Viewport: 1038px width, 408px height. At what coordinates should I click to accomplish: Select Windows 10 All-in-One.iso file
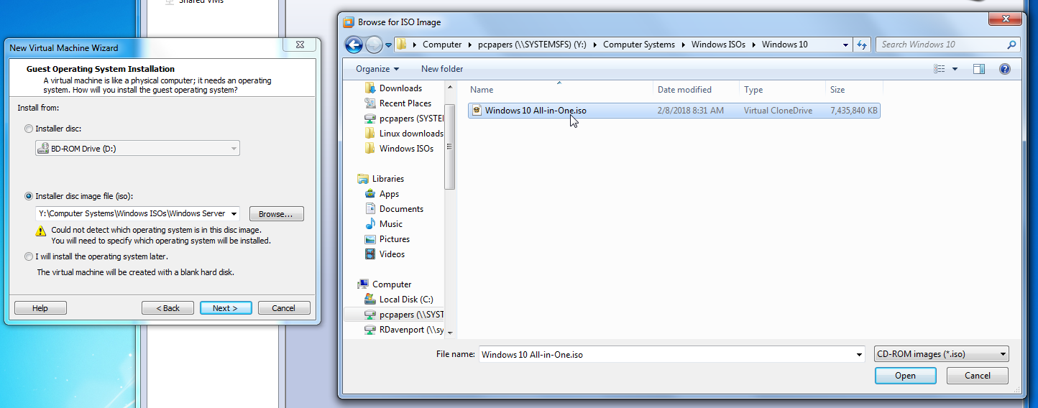(536, 111)
